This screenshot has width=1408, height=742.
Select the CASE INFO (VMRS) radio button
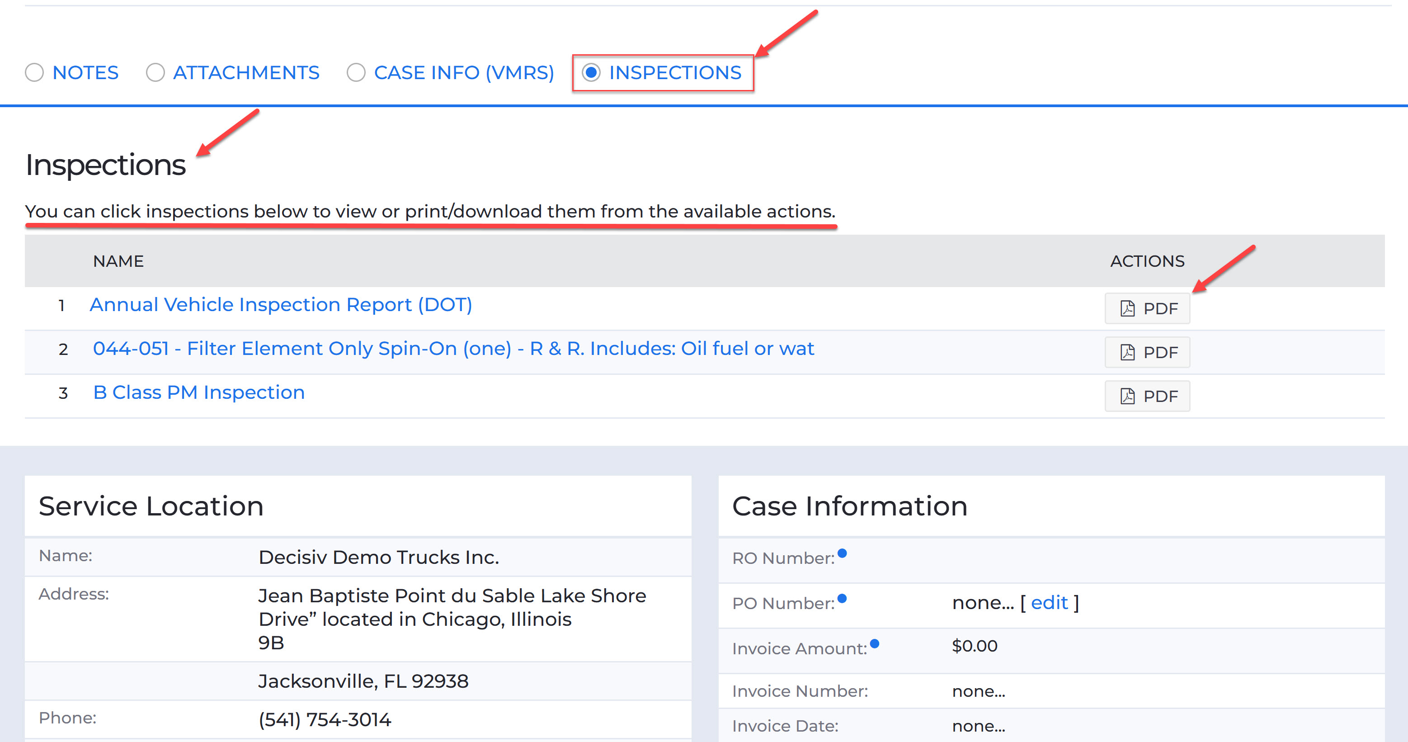tap(356, 73)
